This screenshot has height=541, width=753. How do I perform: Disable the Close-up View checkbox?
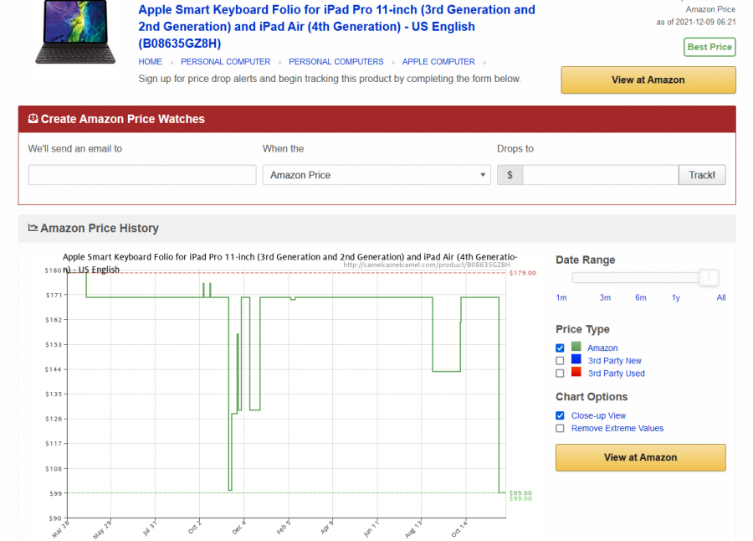560,415
